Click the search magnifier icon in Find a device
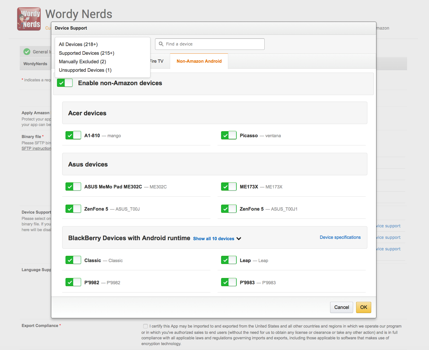The image size is (429, 350). [161, 44]
